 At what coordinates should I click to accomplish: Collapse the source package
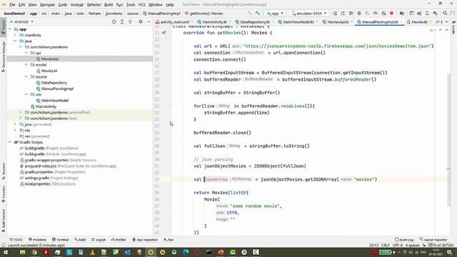point(26,76)
